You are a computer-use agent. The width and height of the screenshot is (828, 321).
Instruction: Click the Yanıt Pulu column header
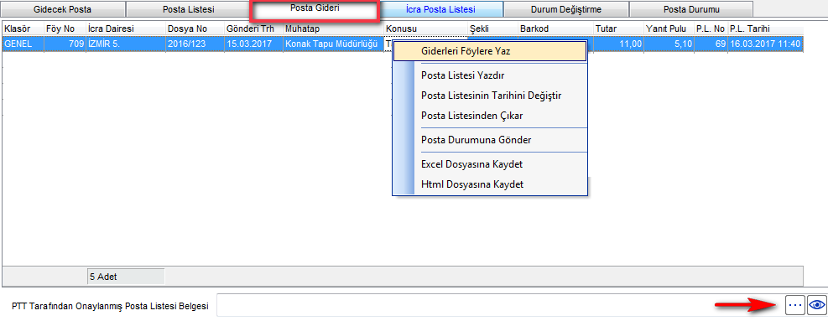pos(669,29)
